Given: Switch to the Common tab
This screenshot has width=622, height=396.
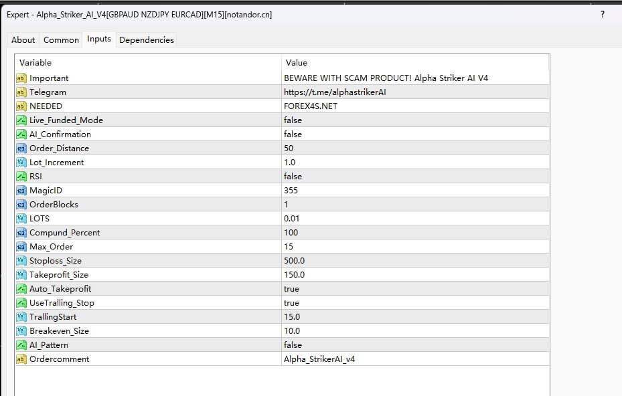Looking at the screenshot, I should point(61,39).
